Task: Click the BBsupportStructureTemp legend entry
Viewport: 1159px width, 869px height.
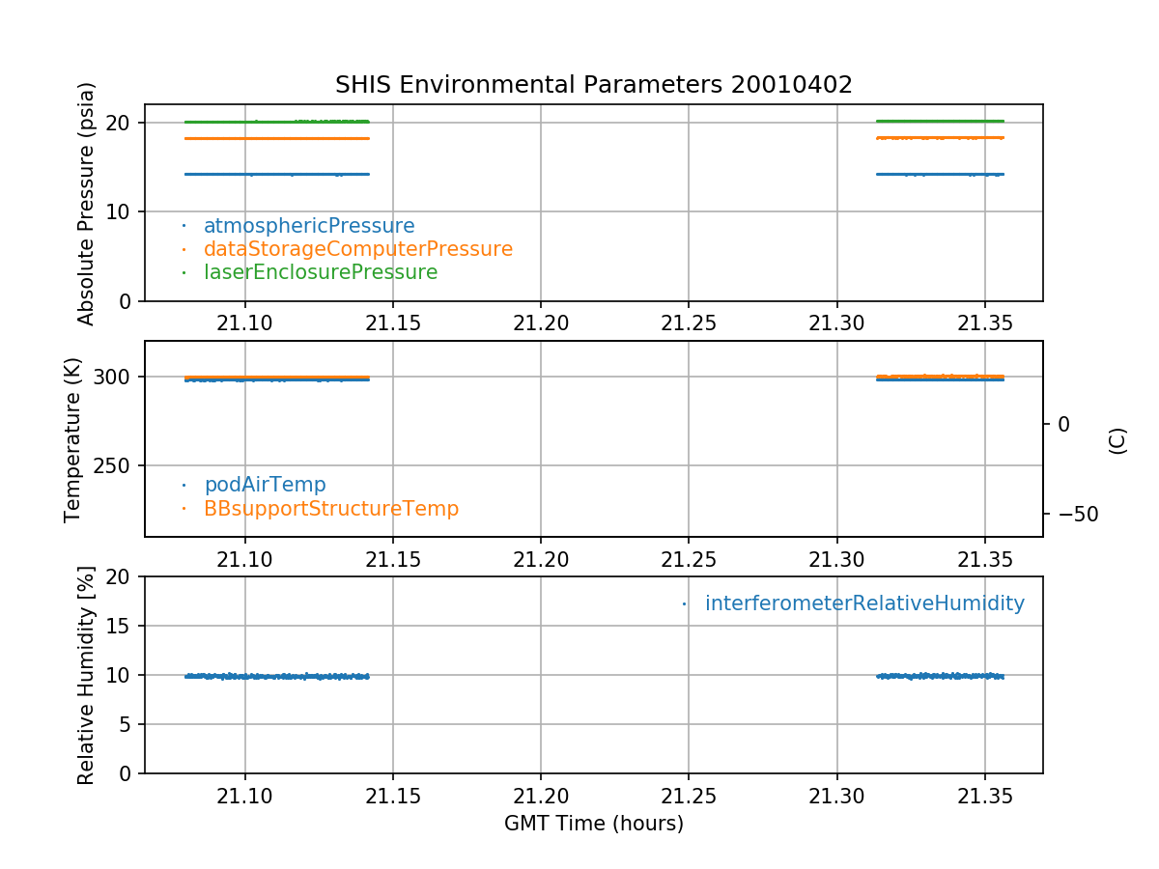Action: point(330,508)
